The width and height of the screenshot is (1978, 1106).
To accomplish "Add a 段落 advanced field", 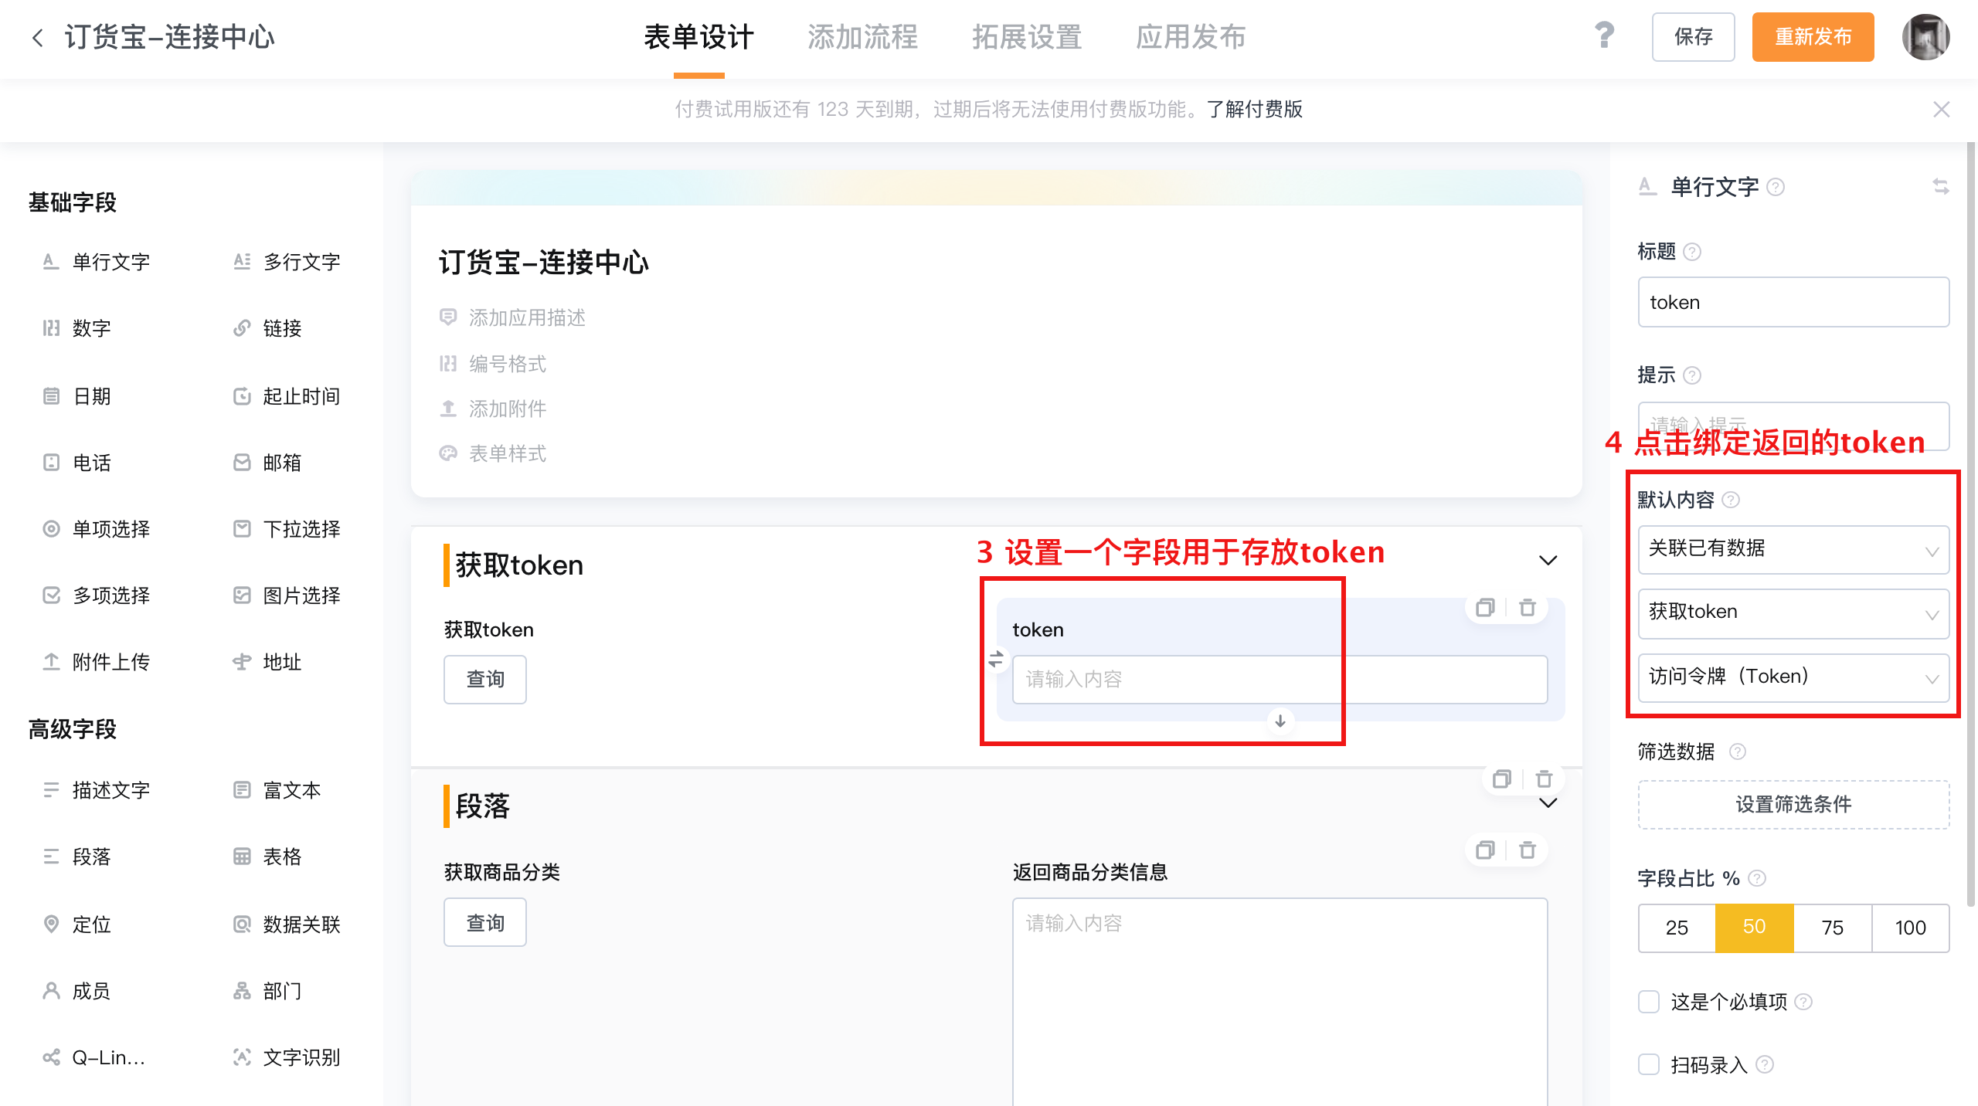I will pyautogui.click(x=77, y=857).
